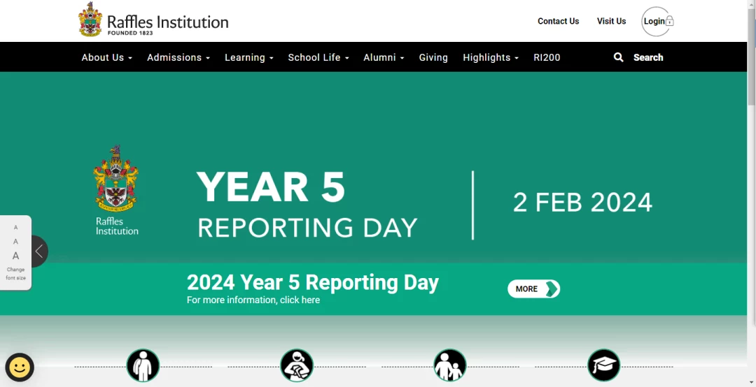The image size is (756, 387).
Task: Click the Search label in navigation bar
Action: click(648, 57)
